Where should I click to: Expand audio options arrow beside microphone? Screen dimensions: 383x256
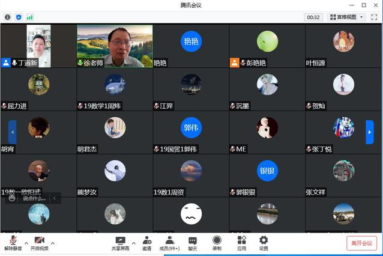click(26, 243)
